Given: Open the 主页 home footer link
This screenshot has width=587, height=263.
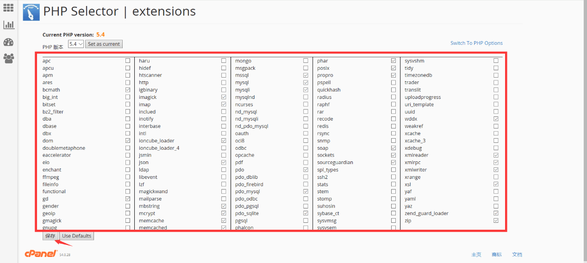Looking at the screenshot, I should 476,255.
